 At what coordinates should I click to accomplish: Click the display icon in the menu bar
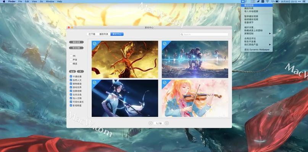(263, 2)
